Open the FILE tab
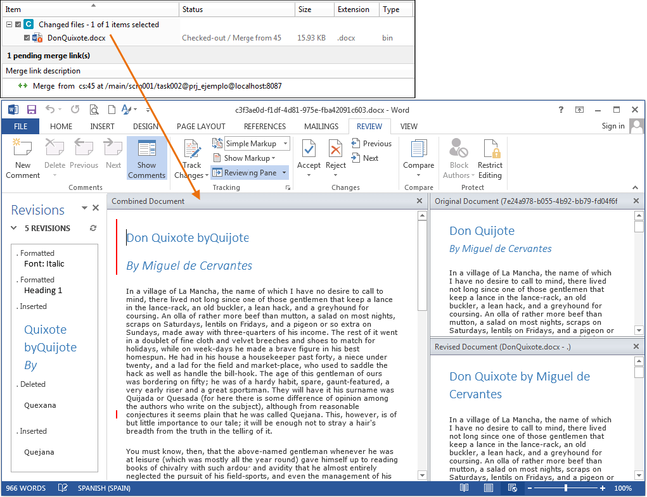The width and height of the screenshot is (647, 497). pyautogui.click(x=21, y=127)
